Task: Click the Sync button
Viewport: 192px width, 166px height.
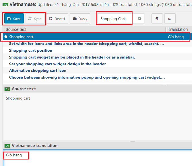Action: 35,18
